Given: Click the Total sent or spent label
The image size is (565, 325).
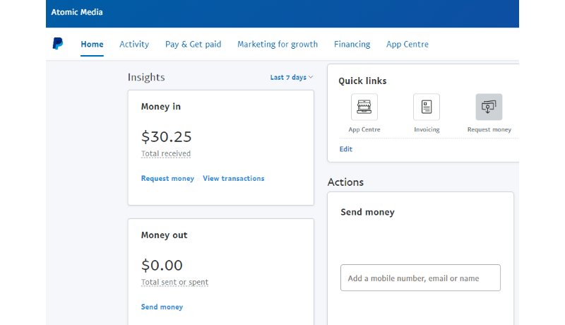Looking at the screenshot, I should pos(174,282).
